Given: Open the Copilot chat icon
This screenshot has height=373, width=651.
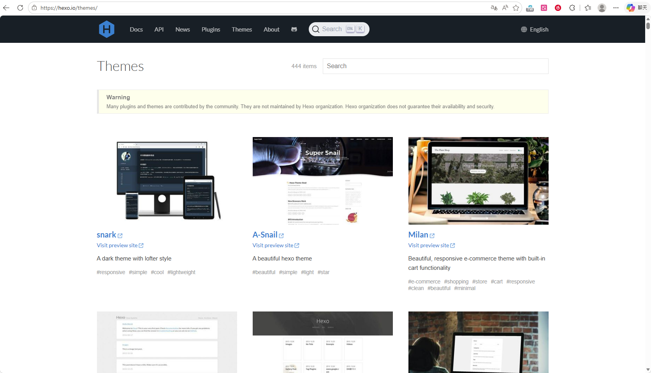Looking at the screenshot, I should tap(630, 8).
